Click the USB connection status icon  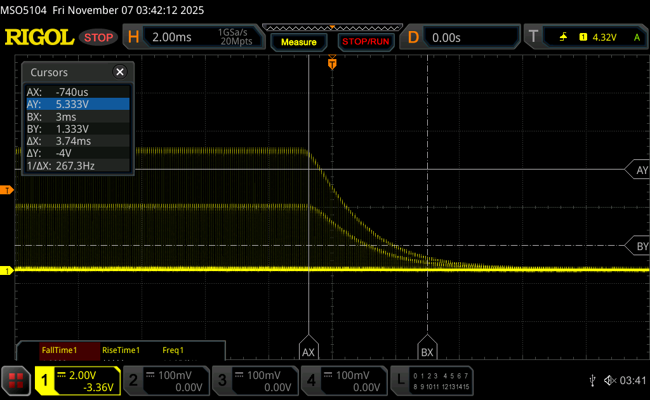tap(592, 380)
